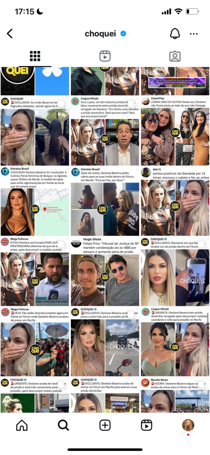Image resolution: width=210 pixels, height=455 pixels.
Task: Switch to the tagged photos tab
Action: point(175,56)
